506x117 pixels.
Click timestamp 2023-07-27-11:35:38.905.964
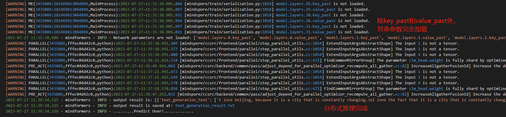tap(151, 21)
